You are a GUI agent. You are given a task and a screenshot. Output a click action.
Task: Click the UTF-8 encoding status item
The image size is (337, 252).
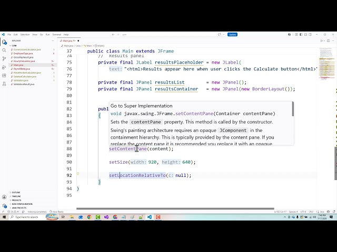pyautogui.click(x=303, y=212)
